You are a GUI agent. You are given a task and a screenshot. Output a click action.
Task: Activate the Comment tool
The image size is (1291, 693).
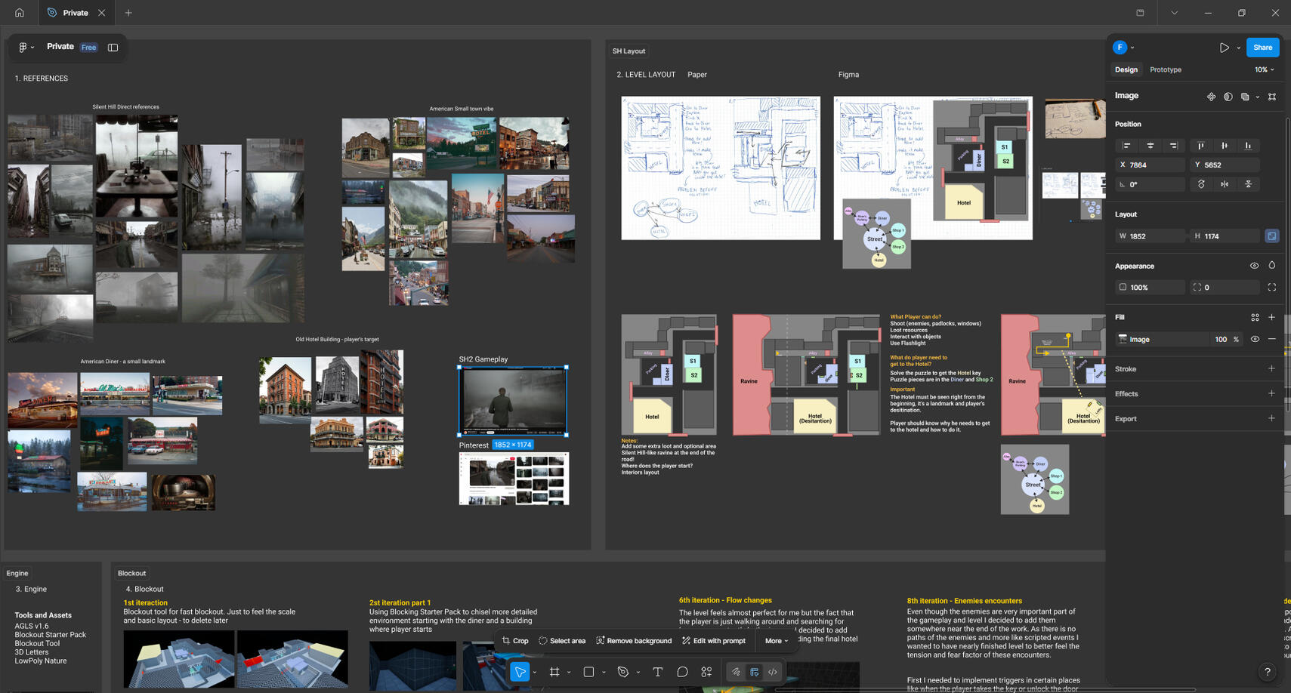point(682,672)
